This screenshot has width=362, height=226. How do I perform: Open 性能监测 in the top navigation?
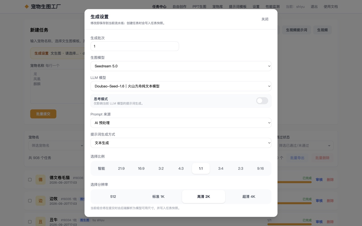point(273,7)
